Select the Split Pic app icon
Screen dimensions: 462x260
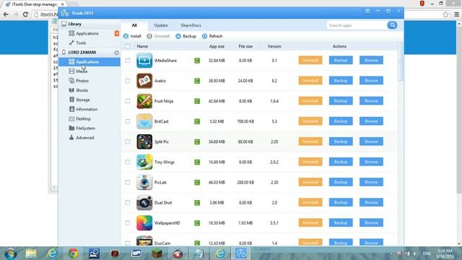[144, 142]
